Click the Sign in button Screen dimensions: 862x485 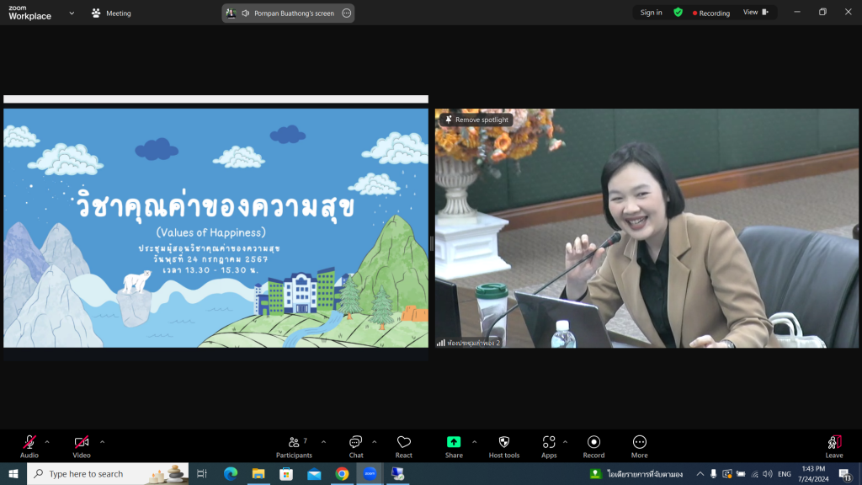tap(651, 13)
